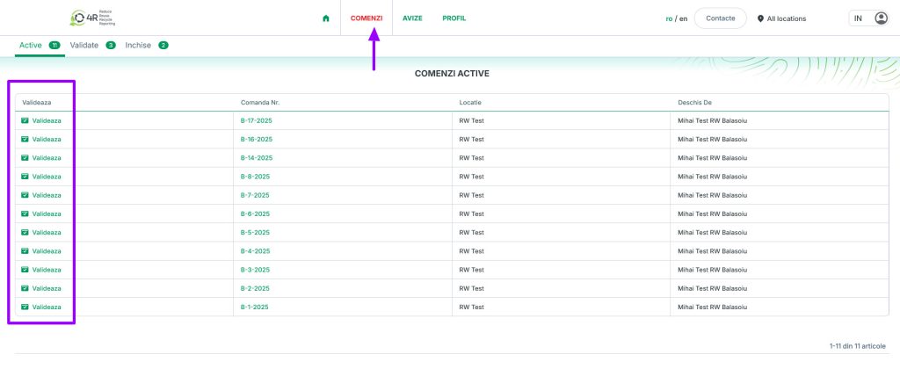900x369 pixels.
Task: Click the validate icon for order B-1-2025
Action: [25, 307]
